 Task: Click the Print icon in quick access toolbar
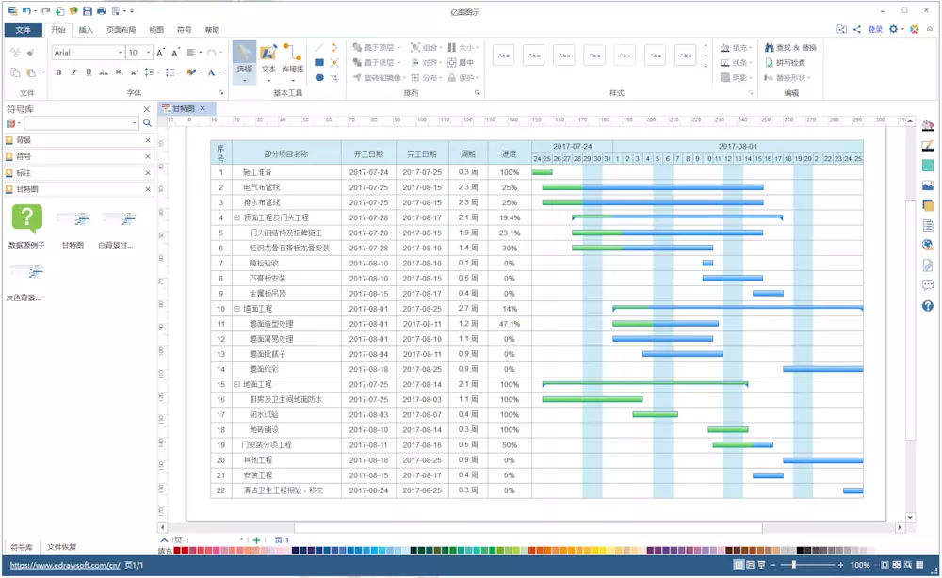point(102,10)
